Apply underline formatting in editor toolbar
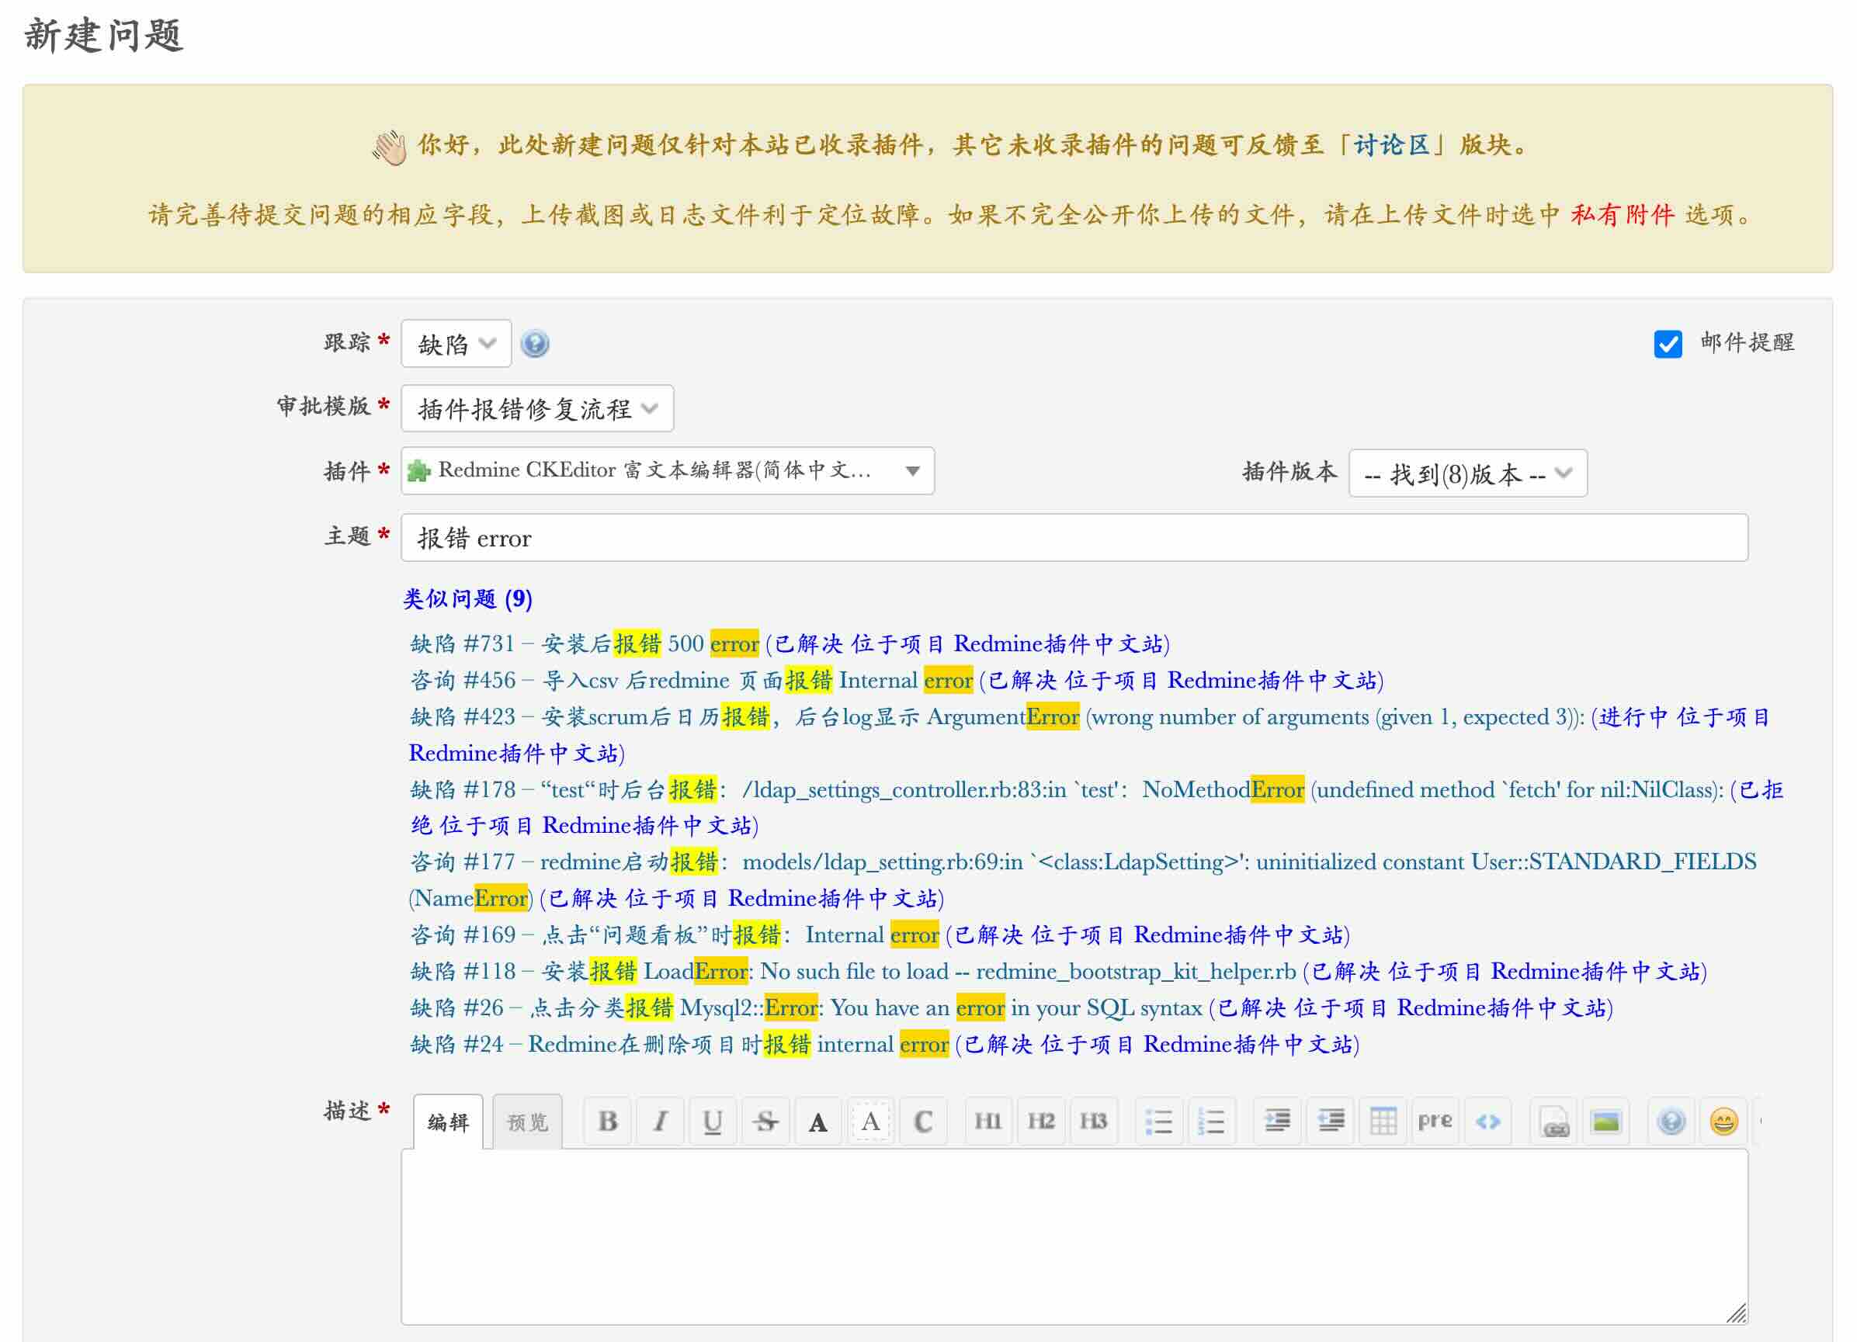The width and height of the screenshot is (1857, 1342). click(x=713, y=1121)
